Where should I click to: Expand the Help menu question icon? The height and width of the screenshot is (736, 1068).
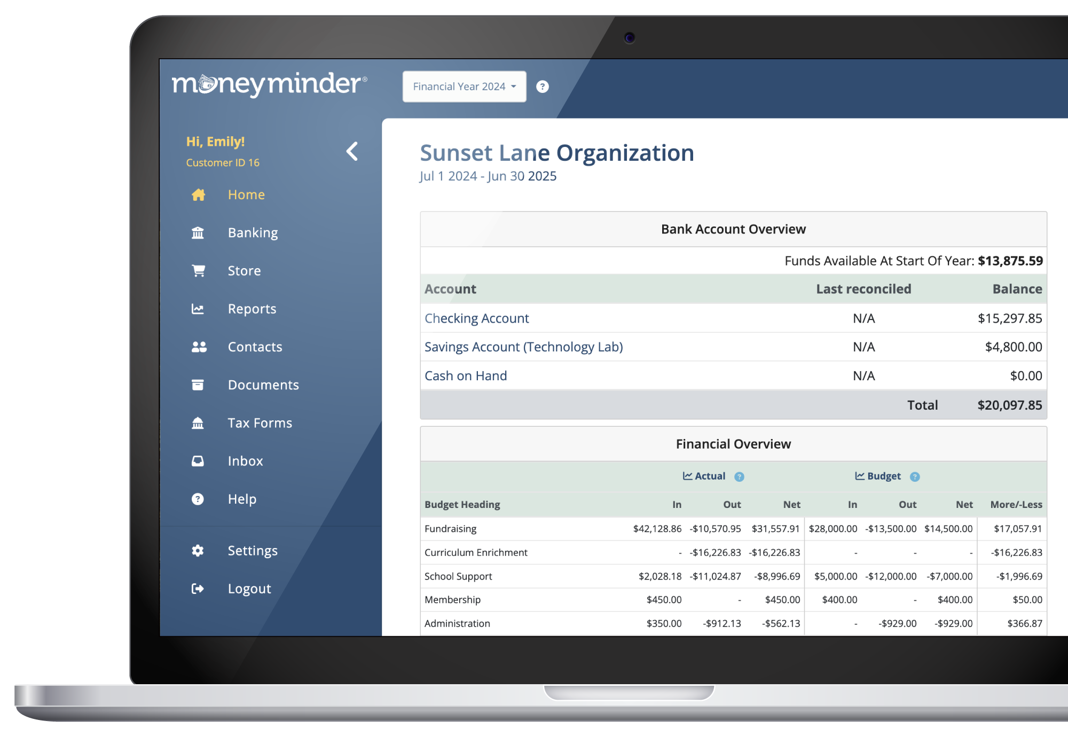point(199,498)
